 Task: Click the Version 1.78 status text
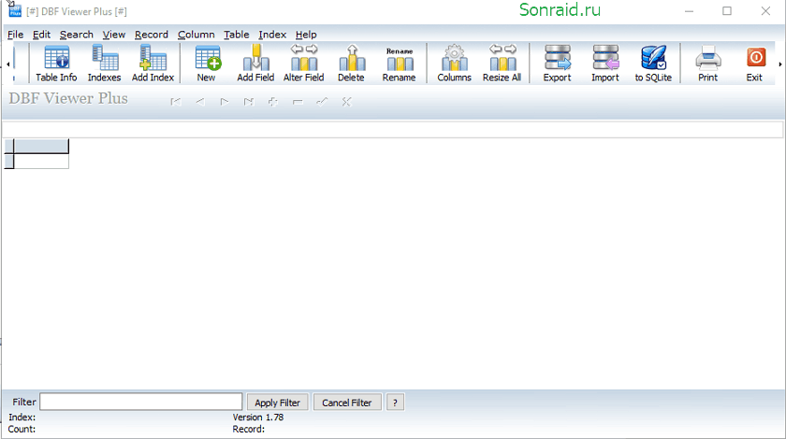258,417
